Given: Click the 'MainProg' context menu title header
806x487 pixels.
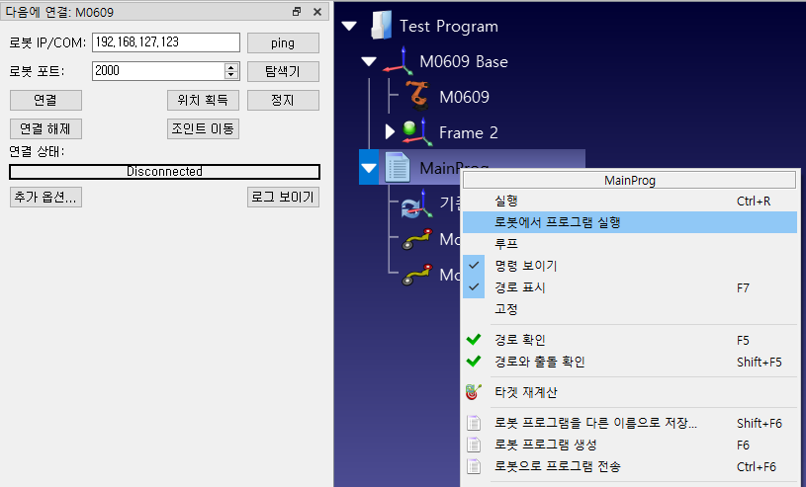Looking at the screenshot, I should (630, 181).
